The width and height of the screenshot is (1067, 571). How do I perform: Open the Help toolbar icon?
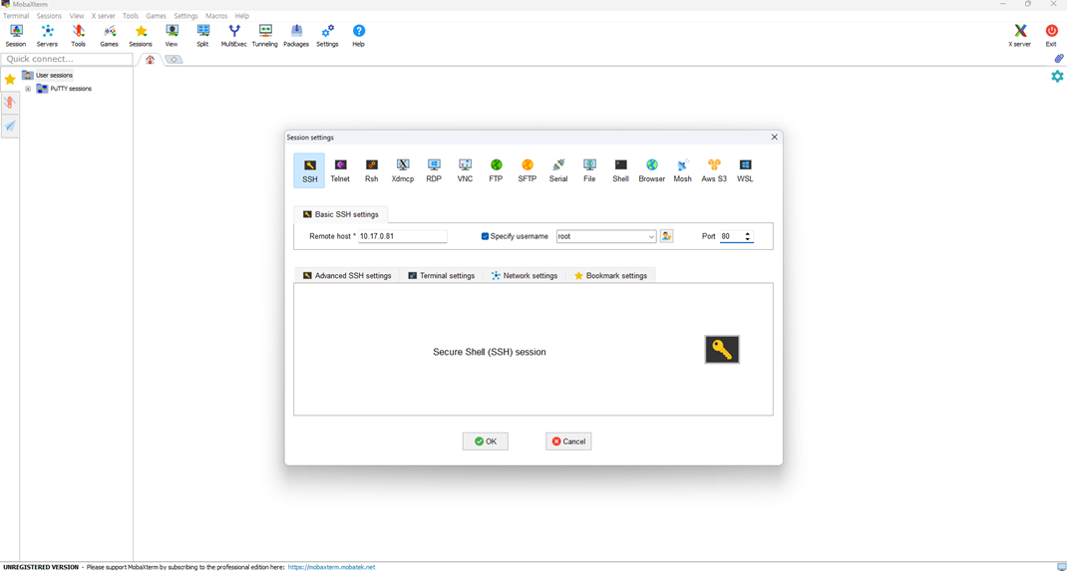click(359, 35)
